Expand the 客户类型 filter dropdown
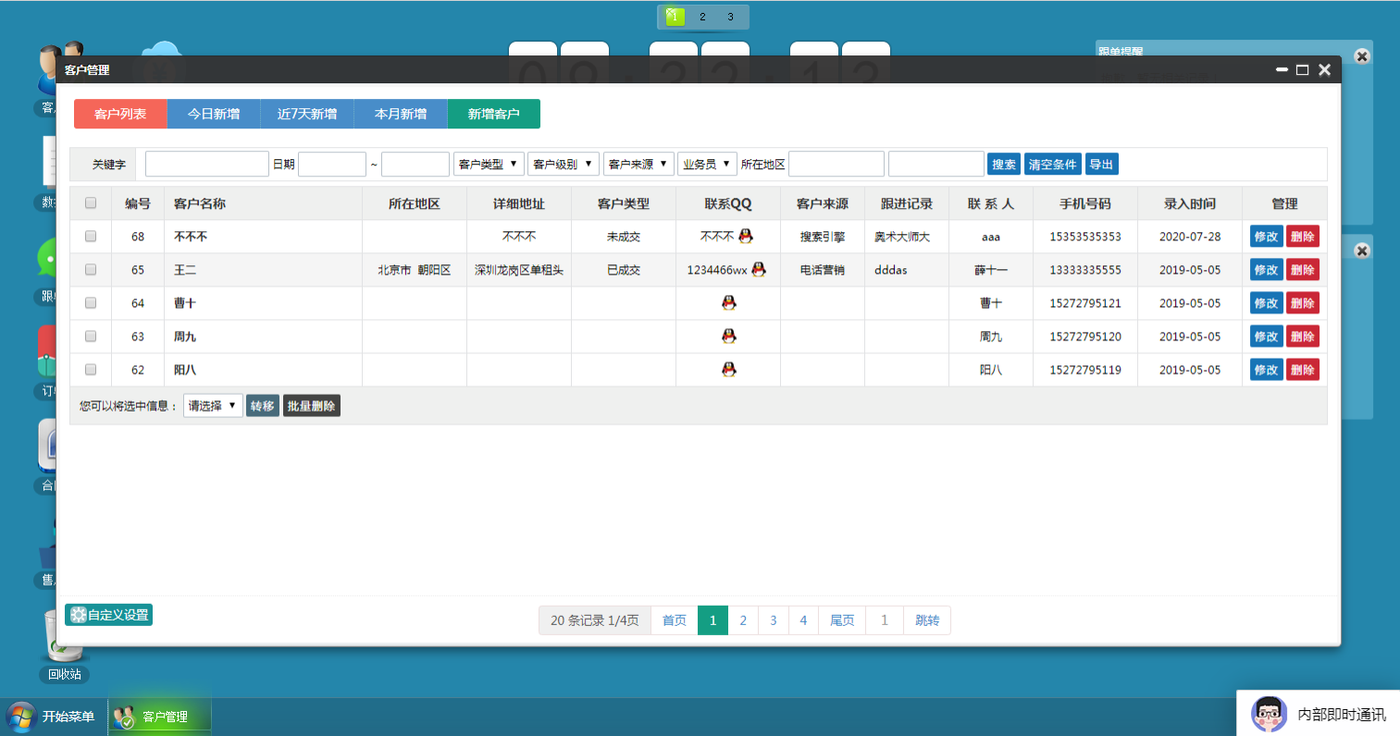Screen dimensions: 1400x736 click(489, 164)
